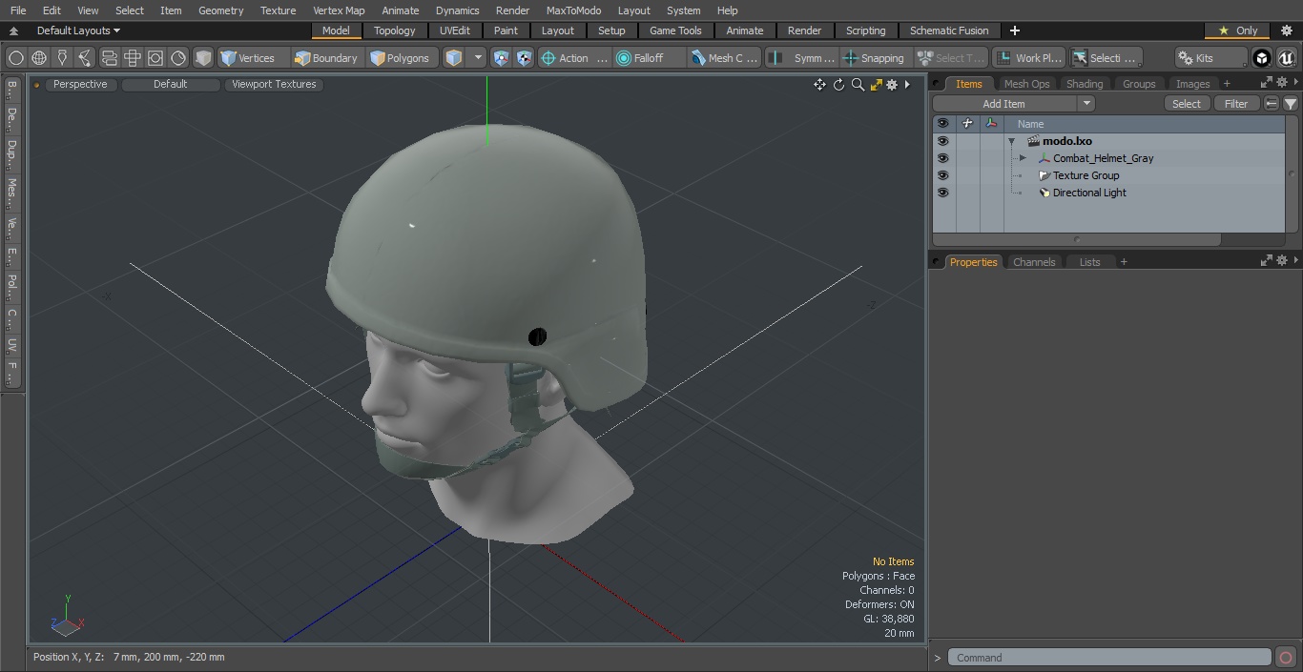
Task: Open the top-right preferences gear icon
Action: click(1286, 31)
